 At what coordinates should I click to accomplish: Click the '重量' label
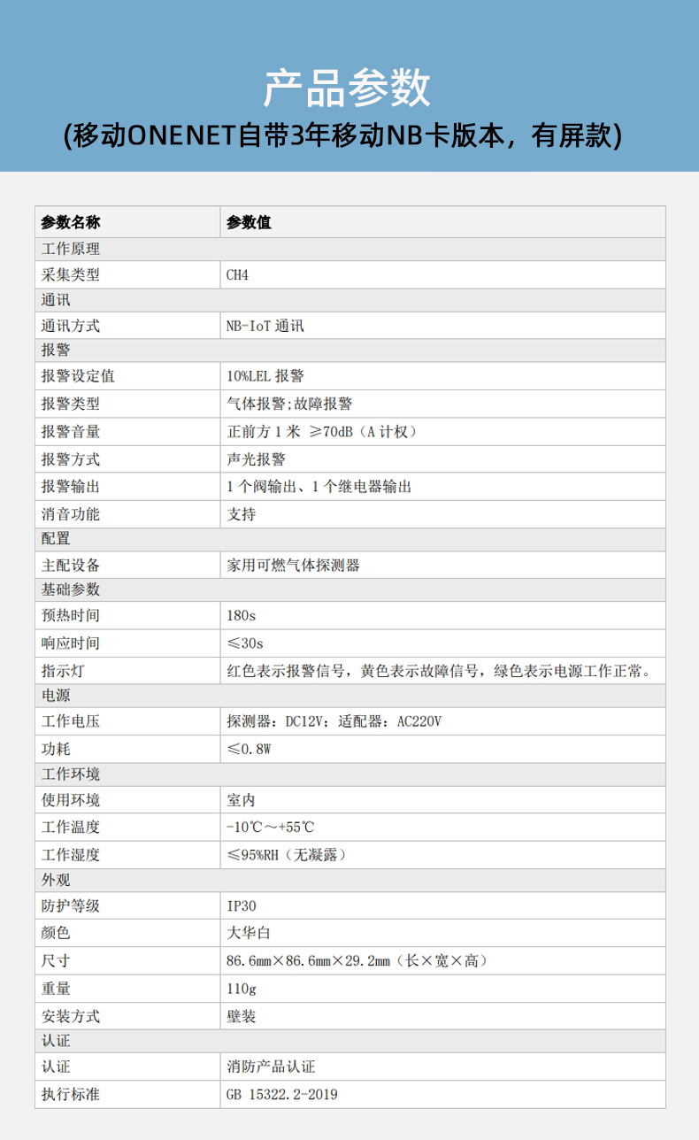pyautogui.click(x=56, y=989)
